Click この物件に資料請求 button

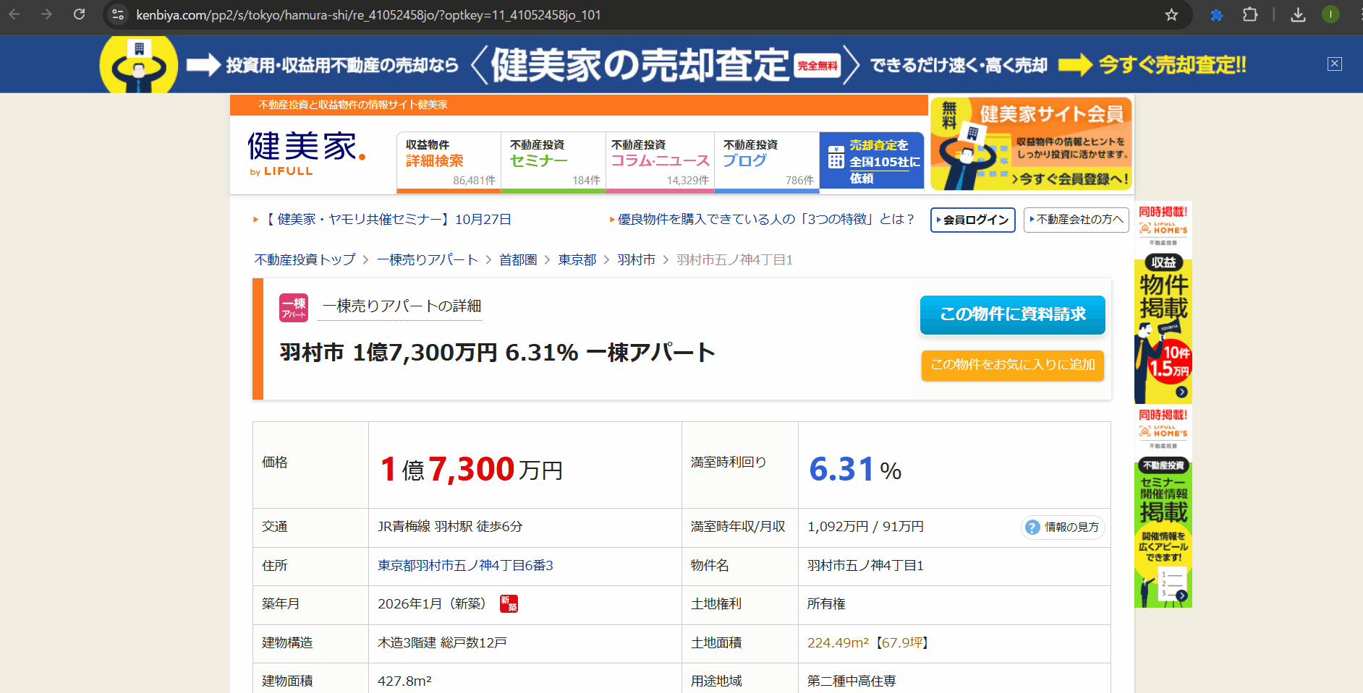click(1012, 315)
